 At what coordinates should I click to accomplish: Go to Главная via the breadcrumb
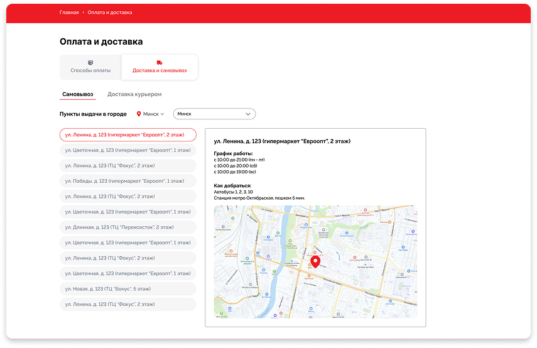(x=69, y=13)
